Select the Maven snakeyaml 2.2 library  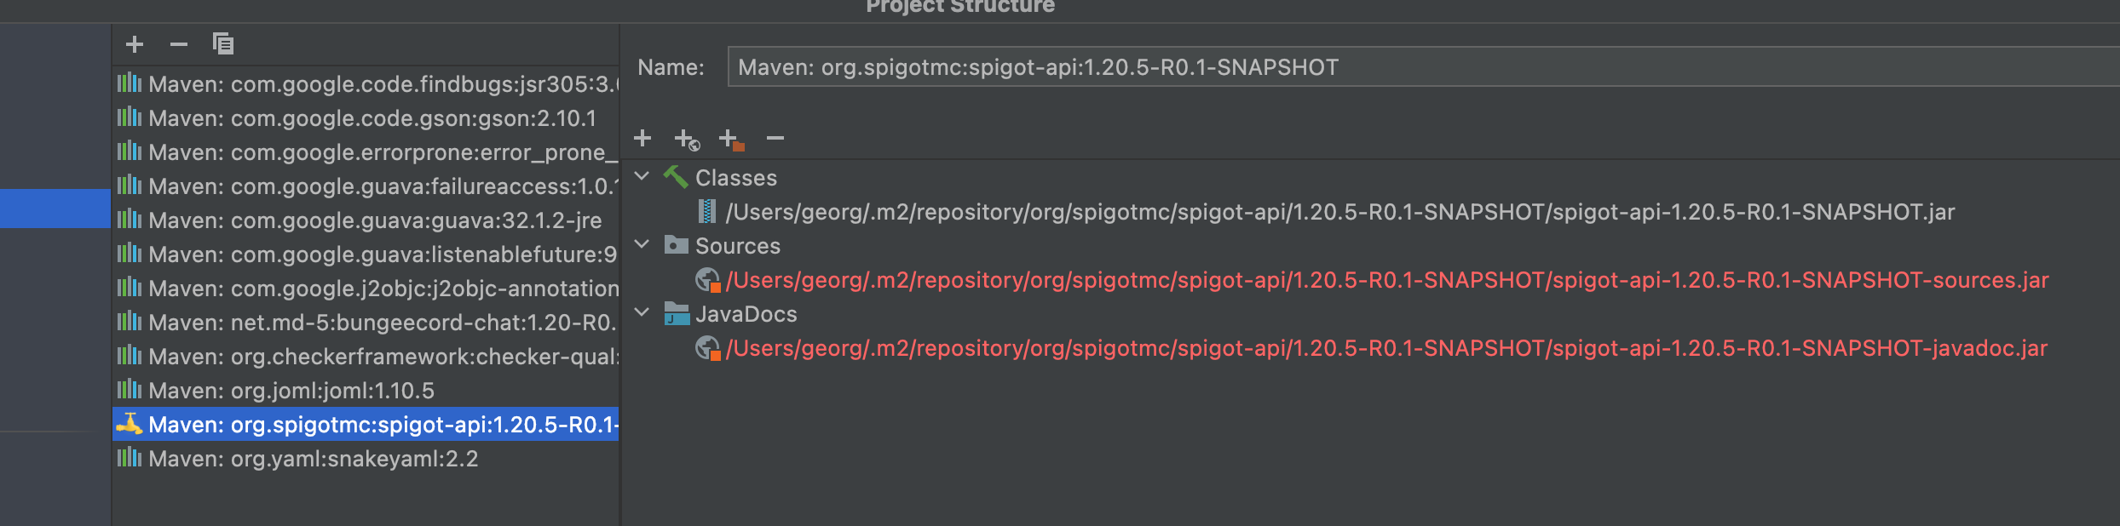pos(366,459)
